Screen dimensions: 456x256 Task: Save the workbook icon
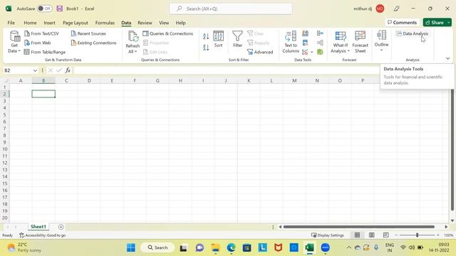[x=60, y=9]
